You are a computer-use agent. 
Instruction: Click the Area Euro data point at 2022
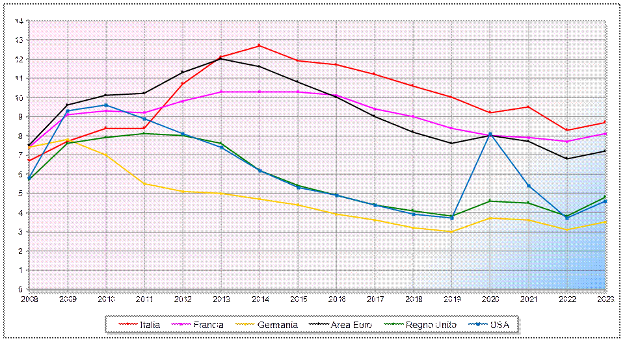[x=567, y=159]
